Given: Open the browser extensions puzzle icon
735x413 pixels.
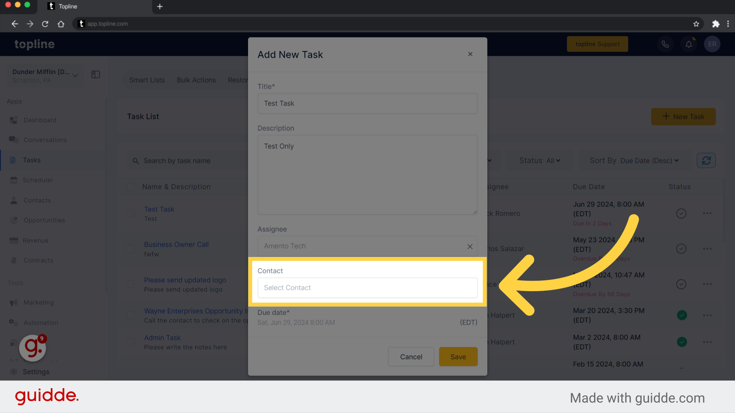Looking at the screenshot, I should tap(715, 24).
